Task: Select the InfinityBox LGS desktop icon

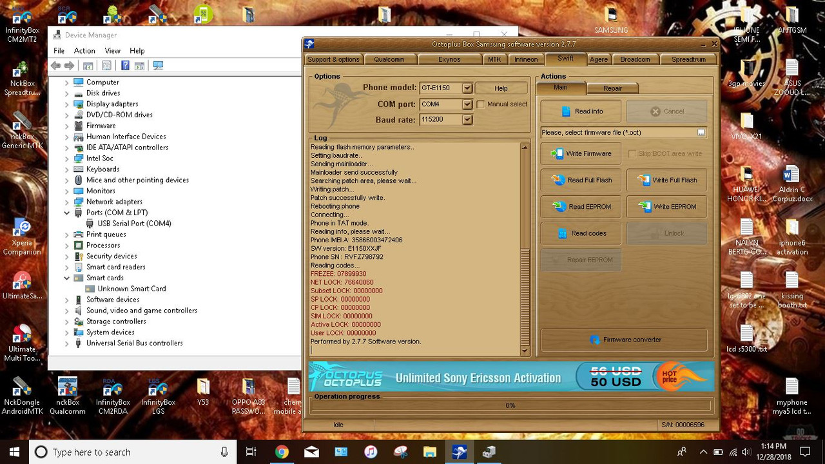Action: [158, 396]
